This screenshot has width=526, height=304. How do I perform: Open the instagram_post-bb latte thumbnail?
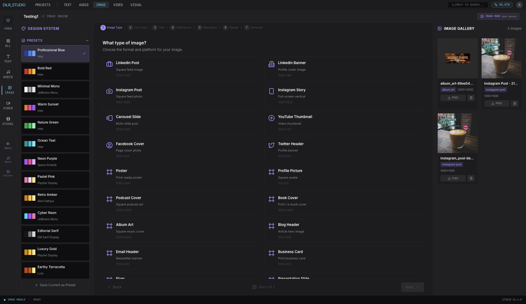tap(457, 133)
